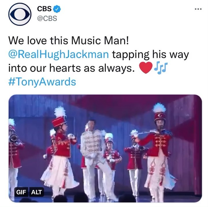
Task: Click the flute player on the right
Action: (x=159, y=153)
